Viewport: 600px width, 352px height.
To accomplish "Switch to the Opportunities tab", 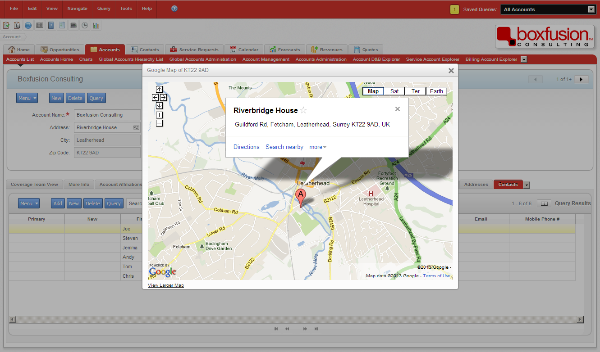I will (x=60, y=50).
